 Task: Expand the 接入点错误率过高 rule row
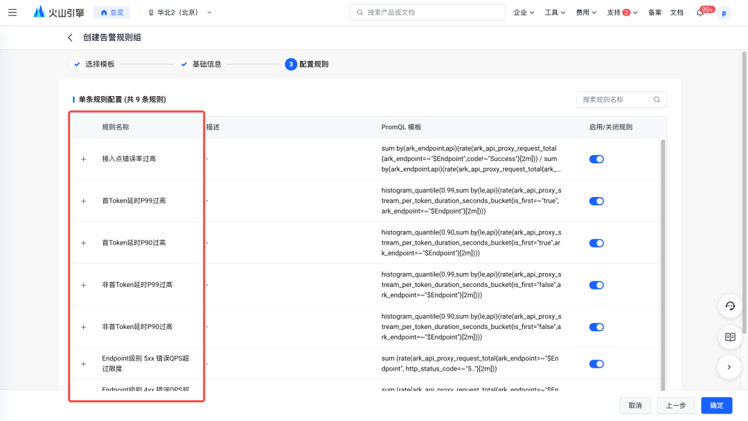pos(84,159)
